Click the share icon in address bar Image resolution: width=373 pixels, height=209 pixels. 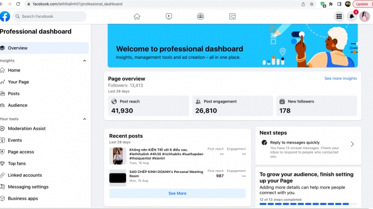[x=303, y=4]
